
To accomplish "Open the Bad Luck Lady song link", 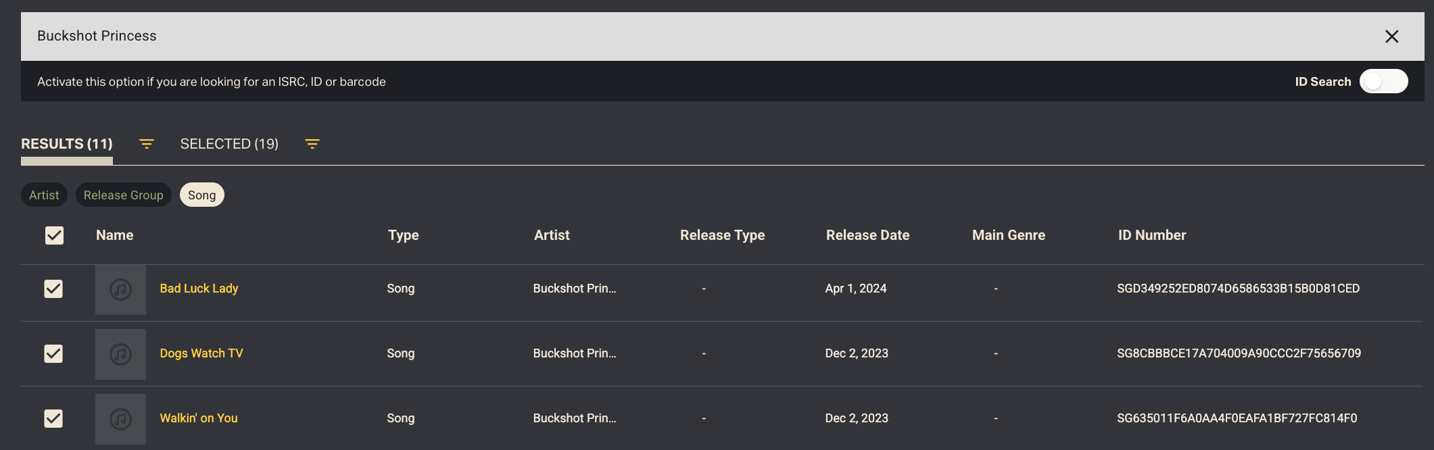I will click(199, 289).
